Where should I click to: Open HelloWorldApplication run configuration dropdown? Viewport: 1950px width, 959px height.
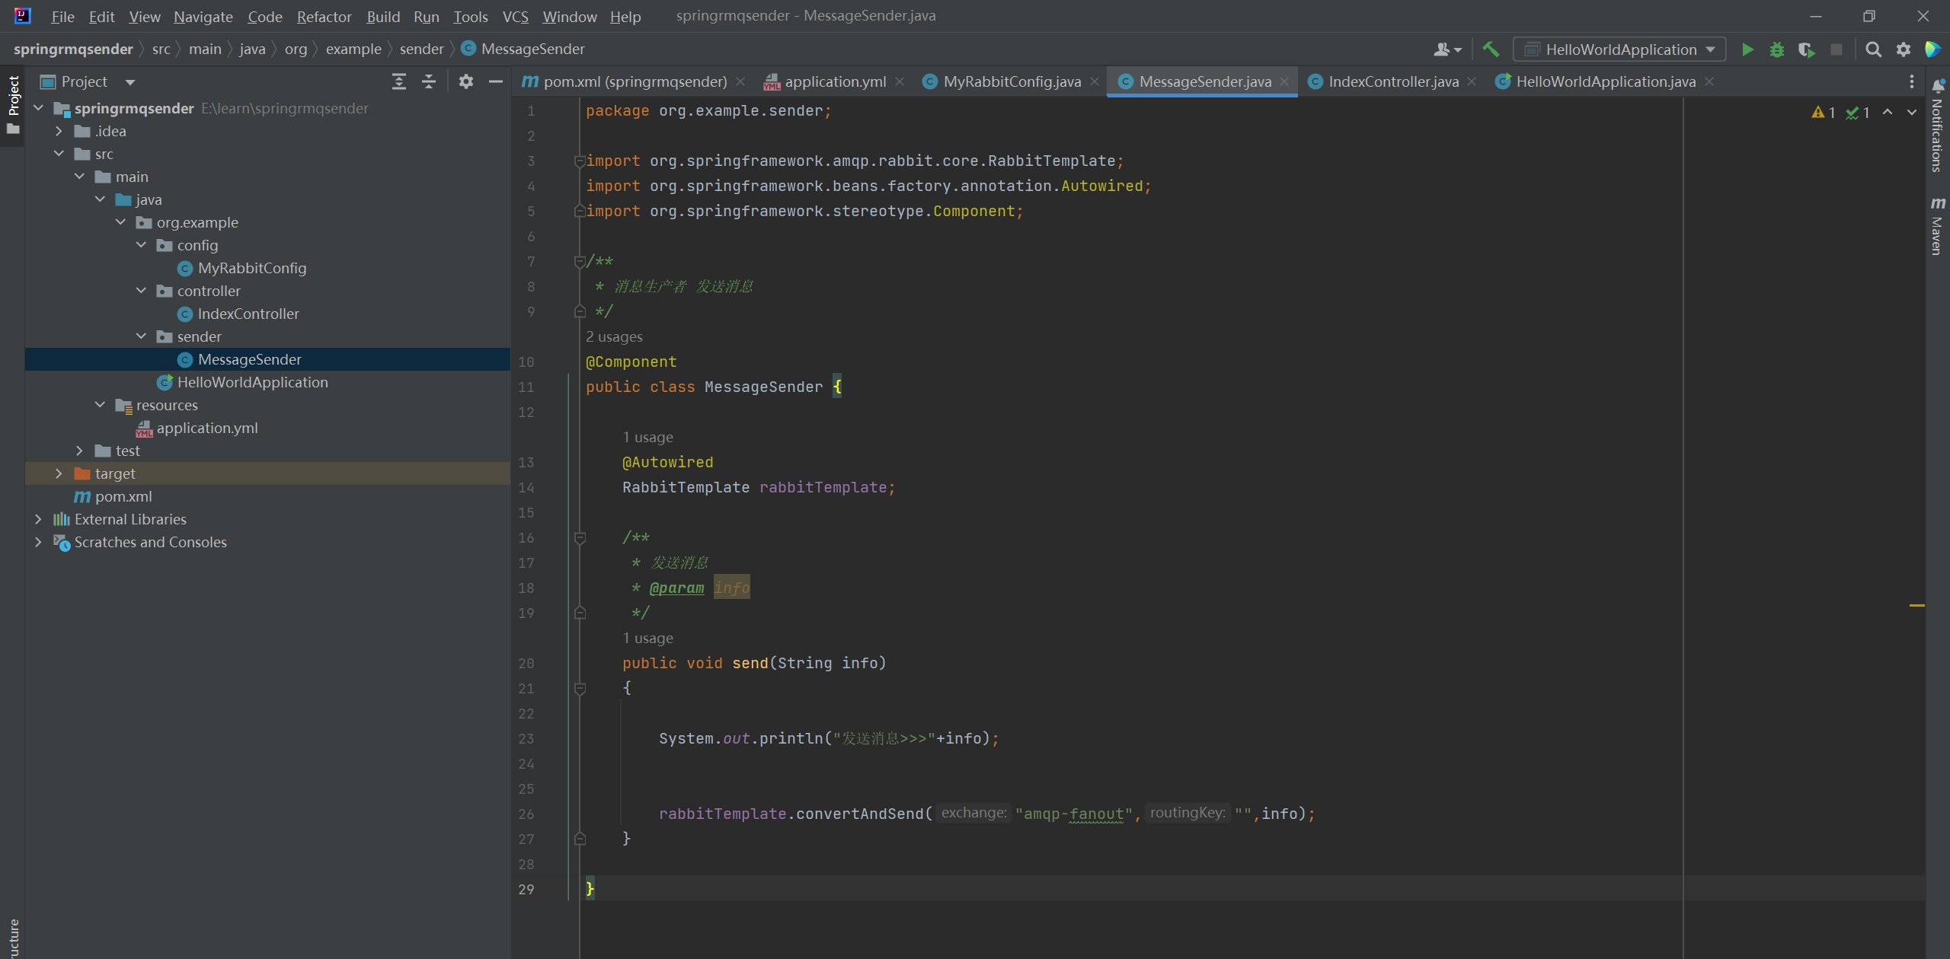(x=1619, y=49)
